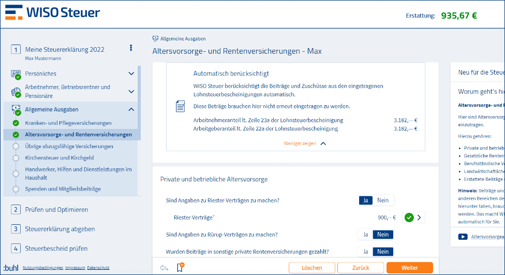Image resolution: width=505 pixels, height=275 pixels.
Task: Click circle marker for Handwerker, Hilfen und Dienstleistungen
Action: tap(16, 173)
